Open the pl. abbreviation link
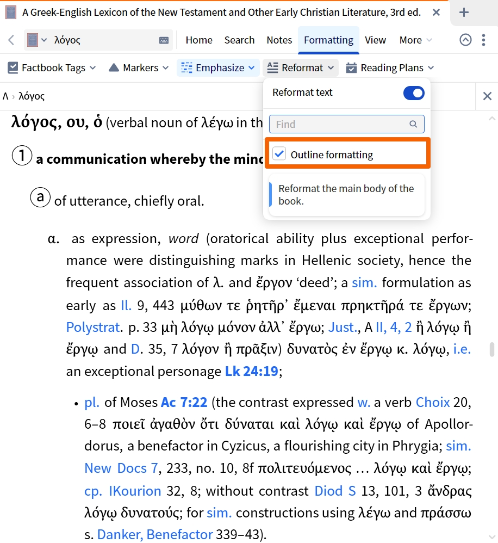The height and width of the screenshot is (543, 498). click(x=92, y=403)
